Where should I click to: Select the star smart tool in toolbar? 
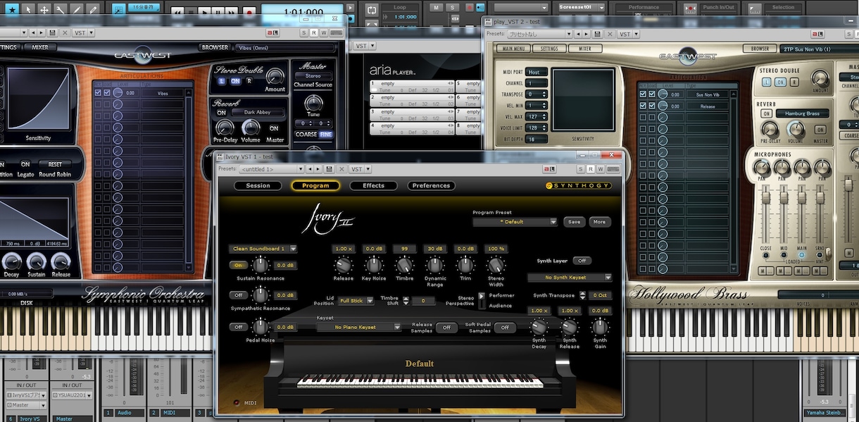tap(12, 10)
